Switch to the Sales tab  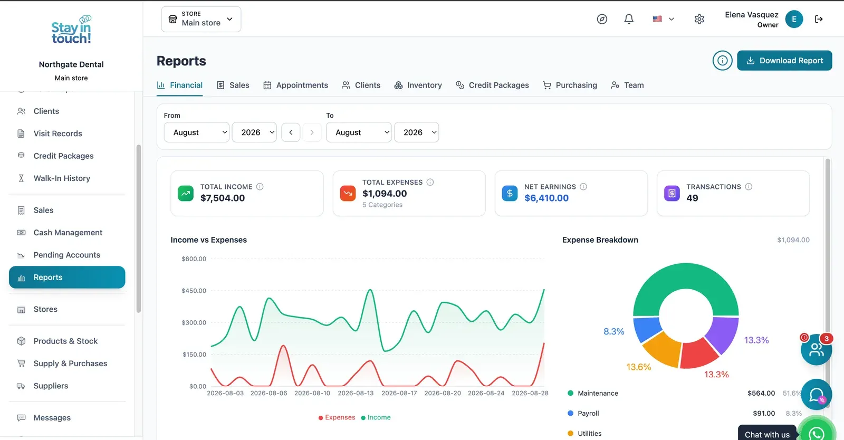[233, 85]
